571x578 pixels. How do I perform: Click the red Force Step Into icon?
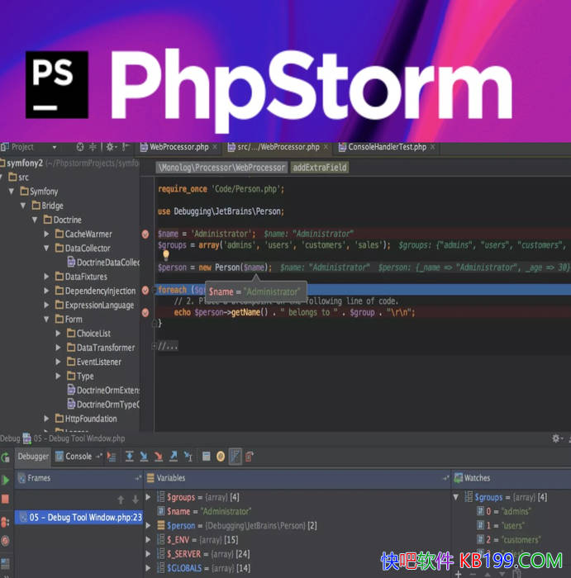(x=159, y=457)
